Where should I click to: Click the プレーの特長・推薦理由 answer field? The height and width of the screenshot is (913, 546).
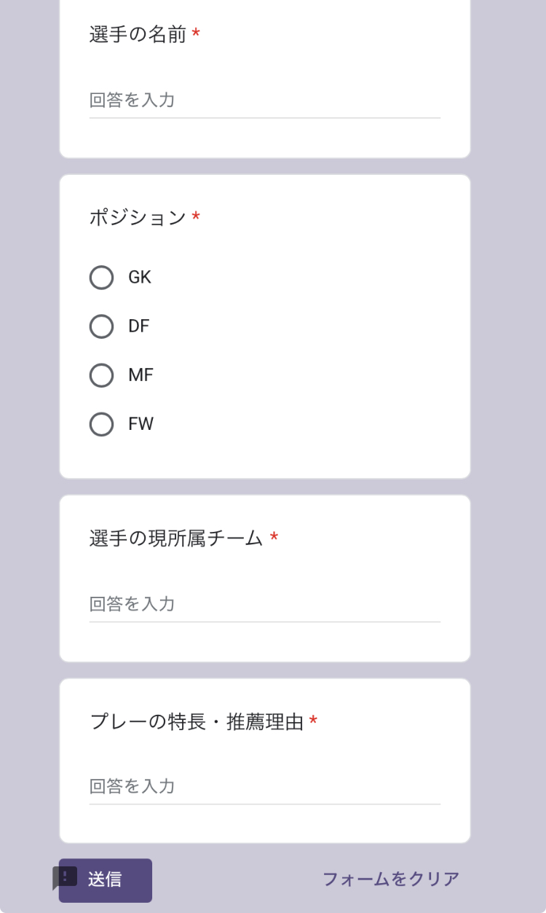pyautogui.click(x=264, y=786)
